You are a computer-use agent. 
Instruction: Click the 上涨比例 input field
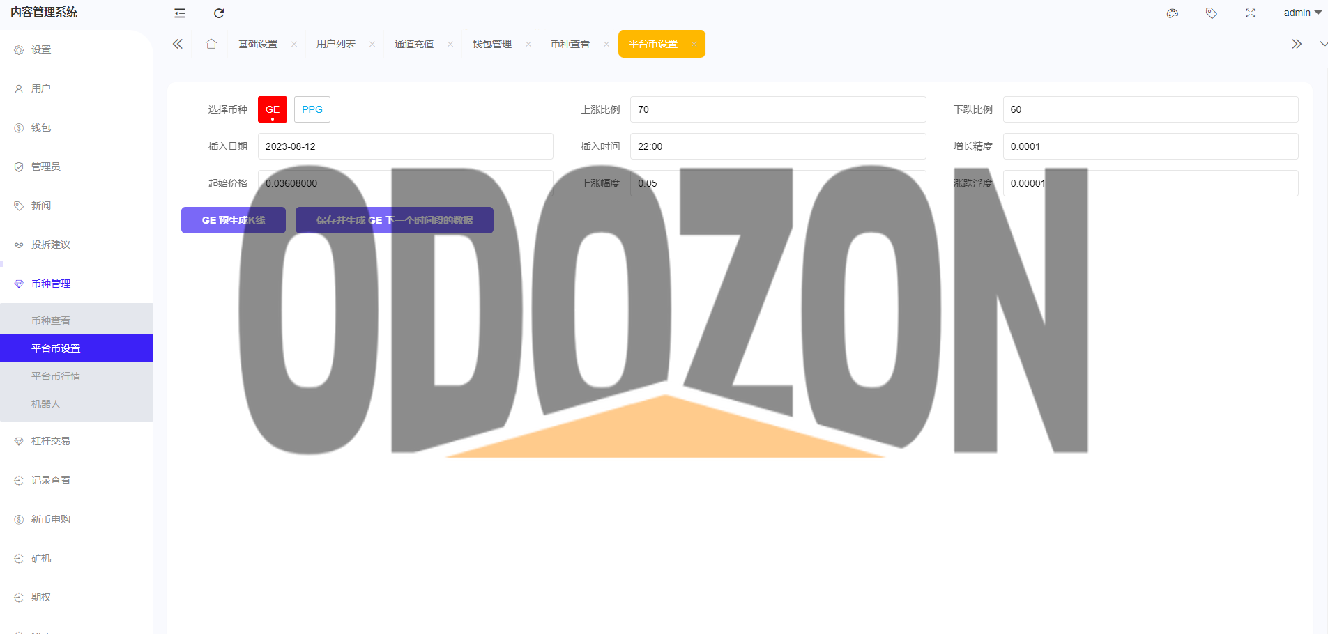[x=778, y=109]
